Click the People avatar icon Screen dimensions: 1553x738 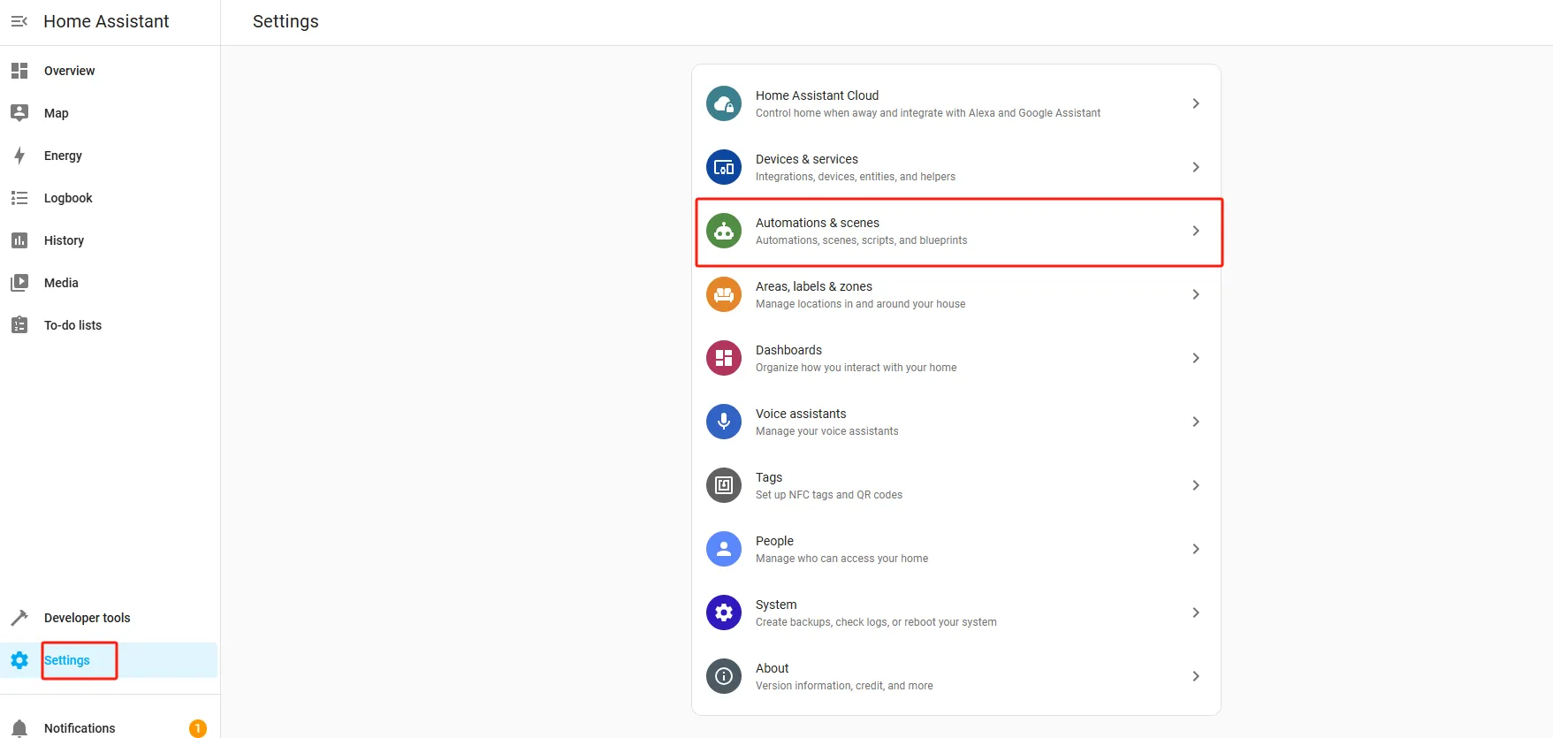[x=723, y=549]
